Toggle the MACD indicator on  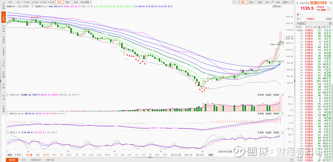click(x=46, y=155)
